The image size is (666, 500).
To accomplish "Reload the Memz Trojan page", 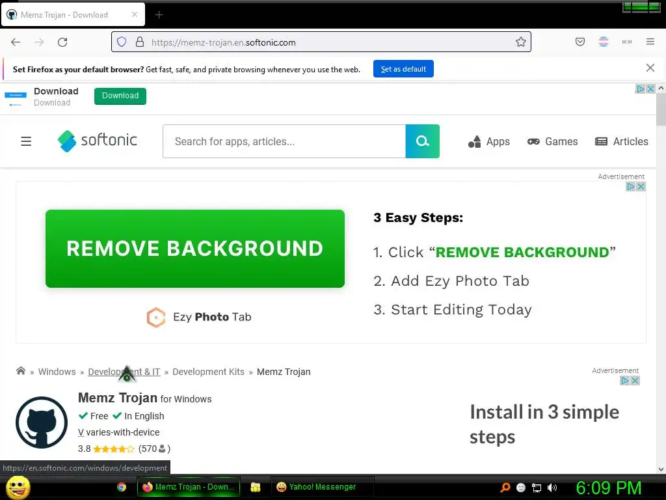I will (x=62, y=42).
